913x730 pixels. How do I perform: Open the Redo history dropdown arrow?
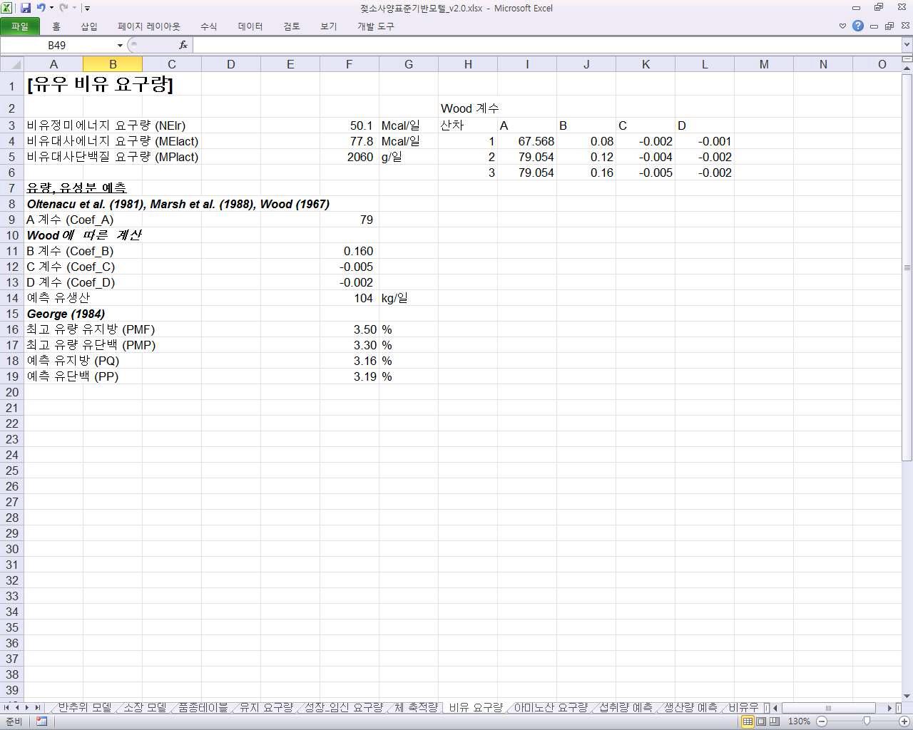[x=74, y=8]
